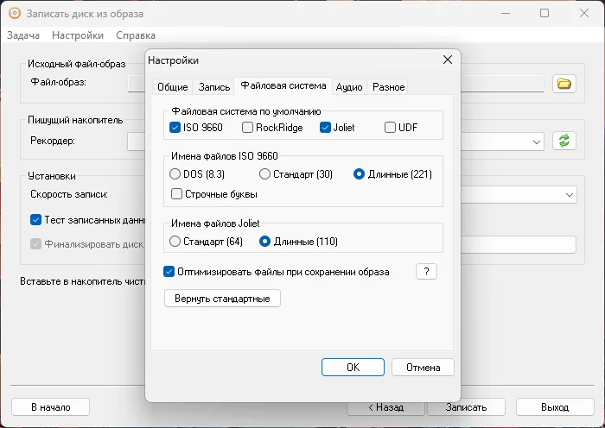Open the Скорость записи dropdown
This screenshot has height=428, width=605.
pos(569,195)
